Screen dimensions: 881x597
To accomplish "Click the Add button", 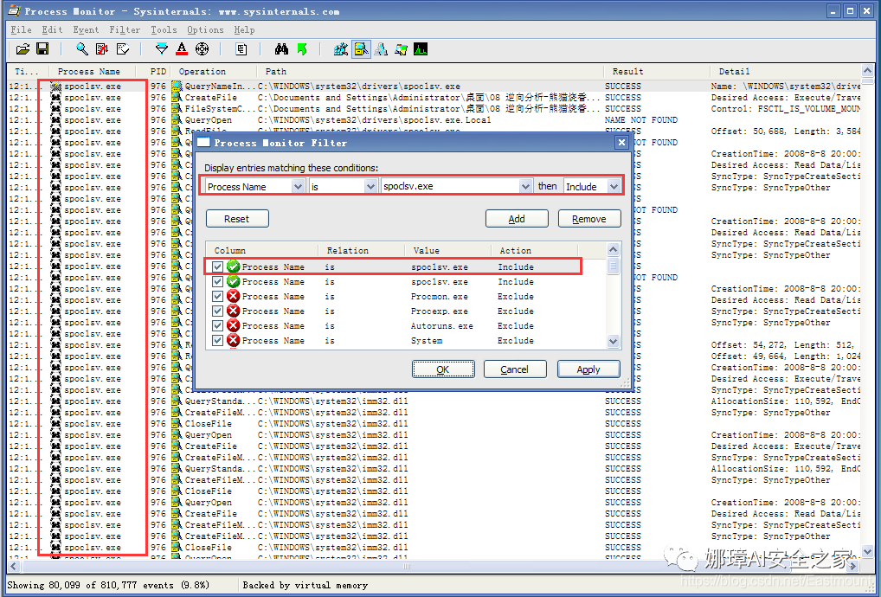I will [x=517, y=219].
